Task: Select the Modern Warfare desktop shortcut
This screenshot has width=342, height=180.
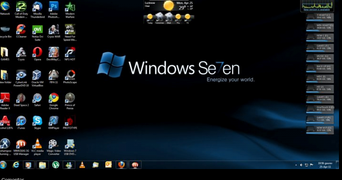Action: 70,10
